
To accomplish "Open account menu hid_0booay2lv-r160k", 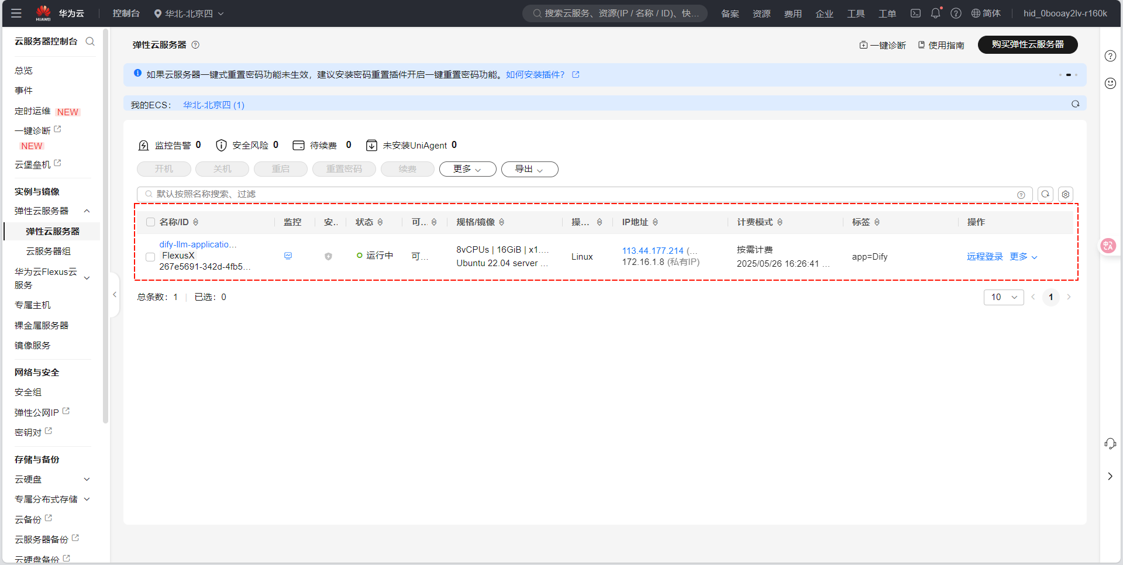I will click(1065, 13).
